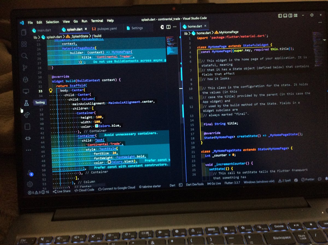Click the lightbulb quick-fix icon on line 33
Image resolution: width=328 pixels, height=245 pixels.
51,90
